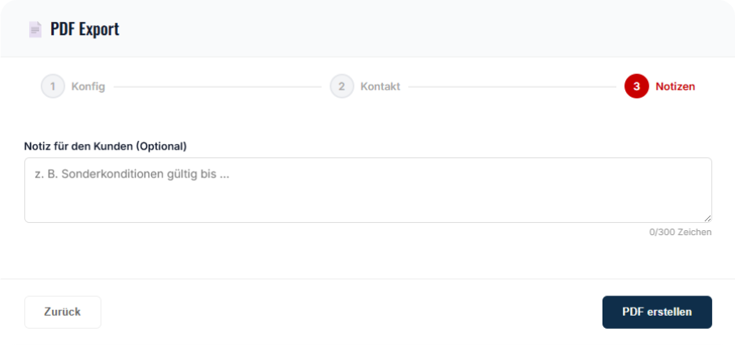735x345 pixels.
Task: Select the Notizen step label
Action: [675, 86]
